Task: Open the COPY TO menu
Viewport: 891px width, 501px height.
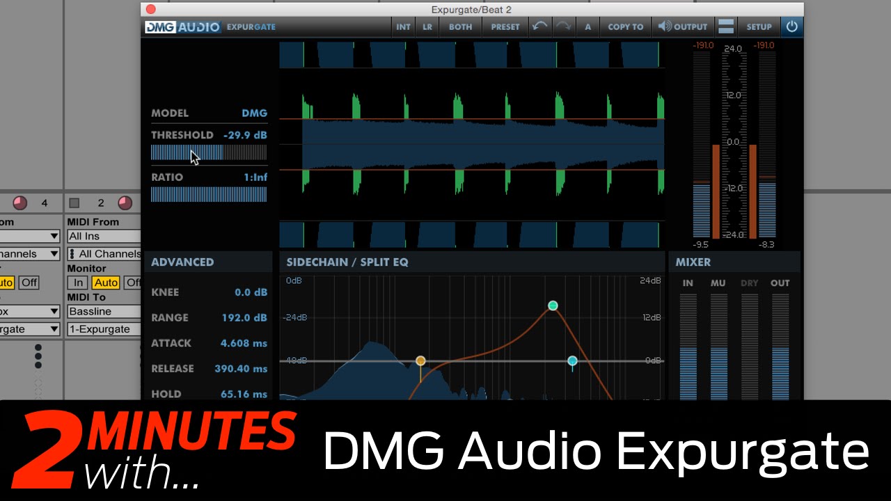Action: tap(625, 26)
